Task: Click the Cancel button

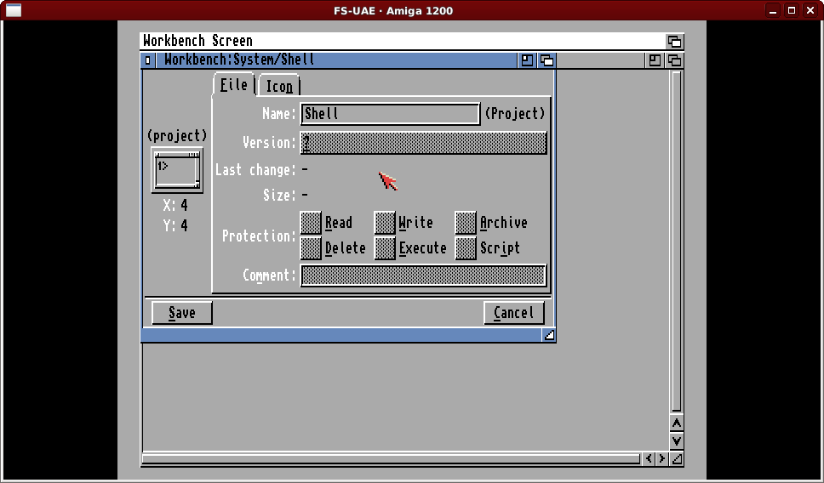Action: [514, 313]
